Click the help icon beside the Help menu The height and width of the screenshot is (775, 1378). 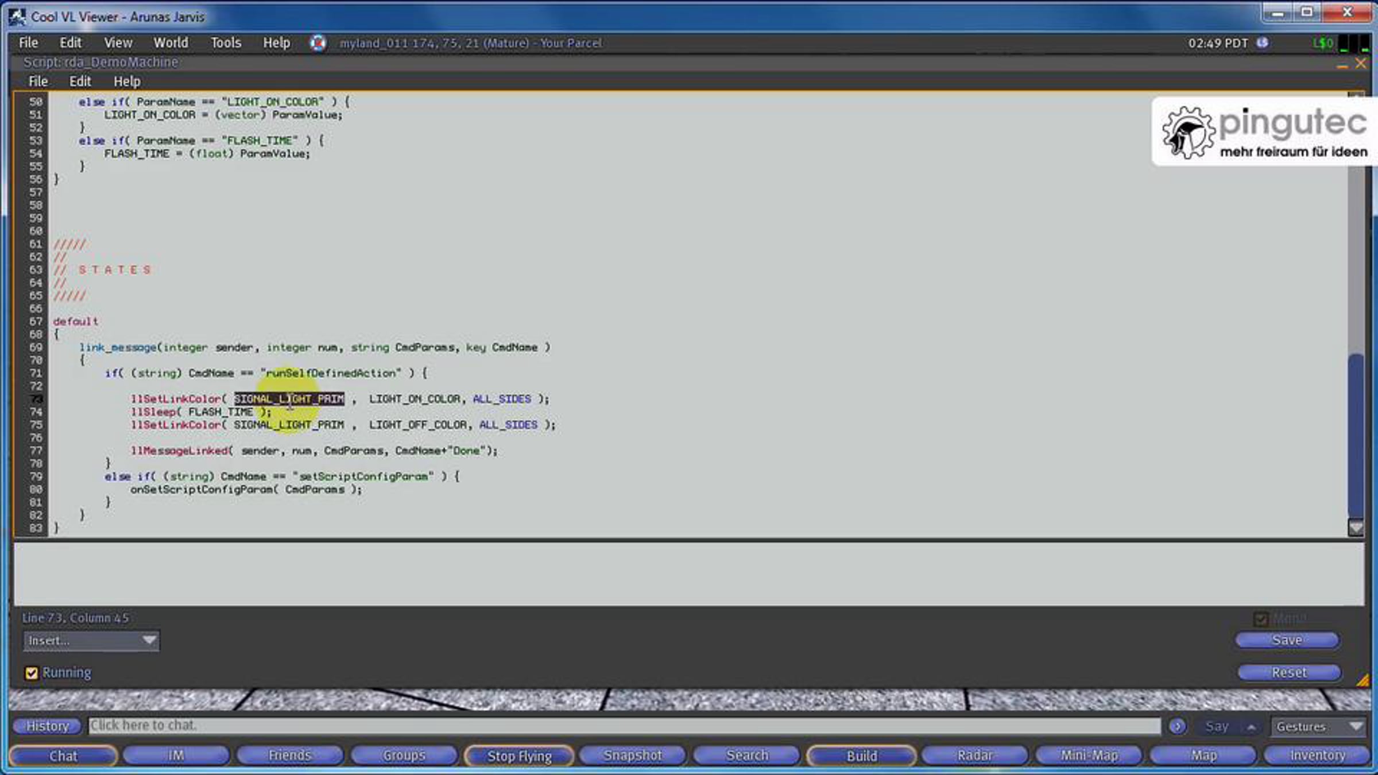pos(318,43)
